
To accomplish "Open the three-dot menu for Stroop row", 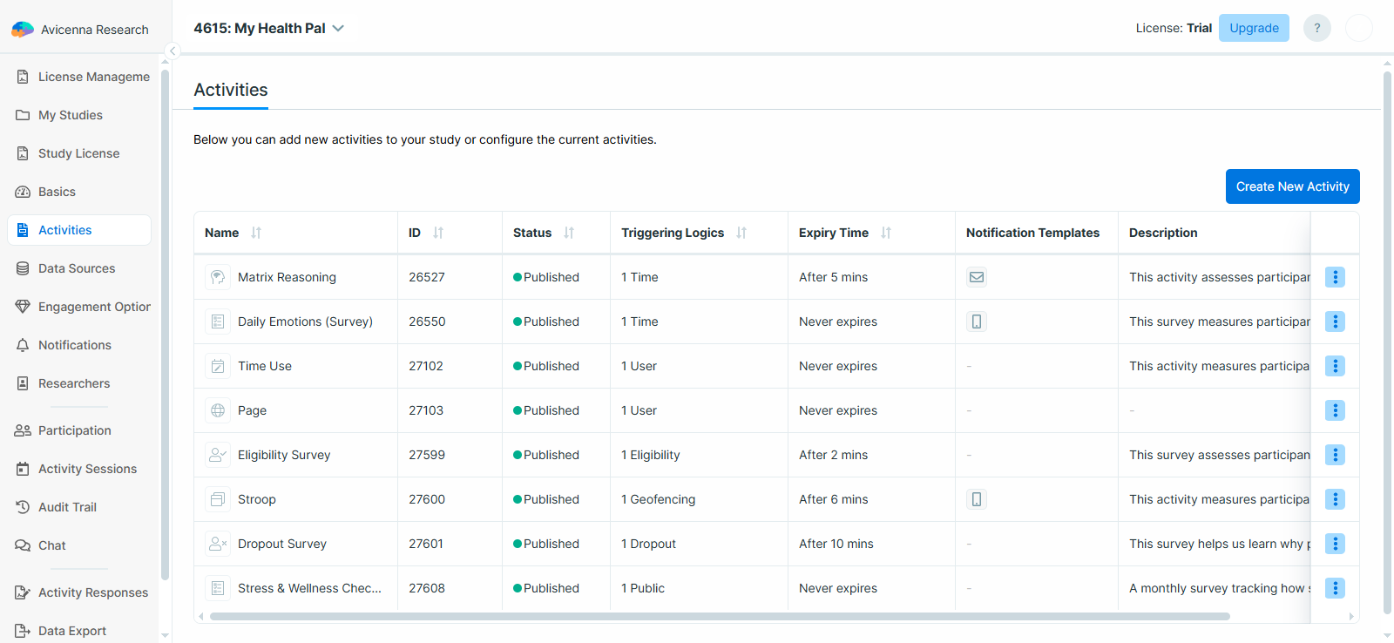I will tap(1335, 499).
